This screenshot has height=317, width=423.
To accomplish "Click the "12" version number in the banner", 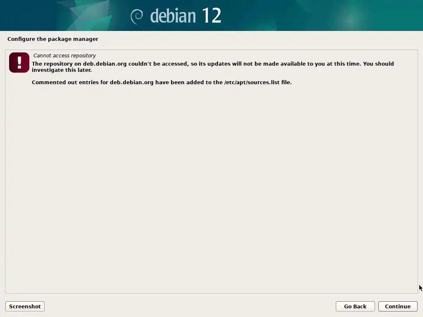I will (211, 15).
